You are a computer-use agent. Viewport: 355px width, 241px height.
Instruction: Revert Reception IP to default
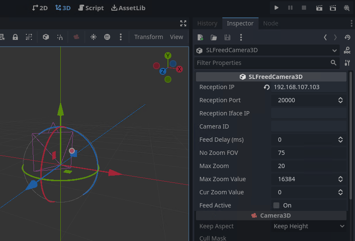(x=267, y=87)
